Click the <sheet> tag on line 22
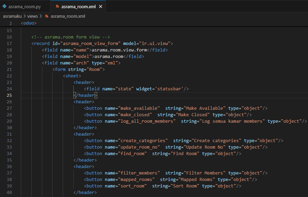Image resolution: width=308 pixels, height=197 pixels. 72,76
